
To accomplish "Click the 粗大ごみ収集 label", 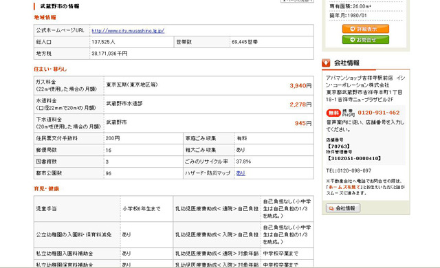I will tap(201, 150).
